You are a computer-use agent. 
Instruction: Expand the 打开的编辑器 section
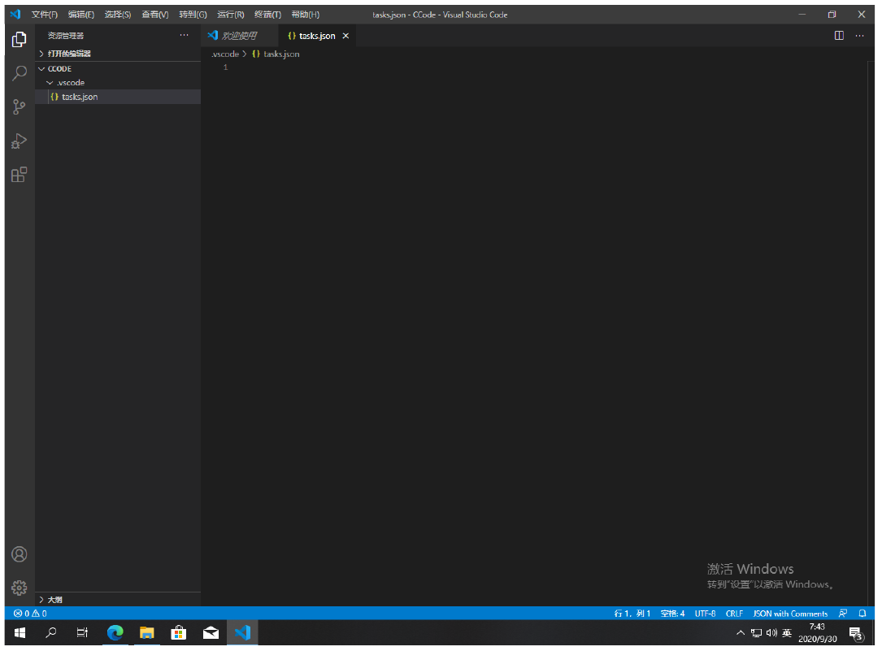(69, 54)
